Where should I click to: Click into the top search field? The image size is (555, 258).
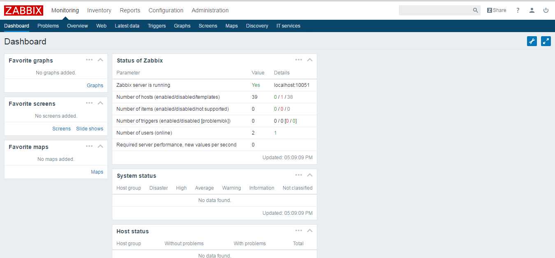(435, 10)
